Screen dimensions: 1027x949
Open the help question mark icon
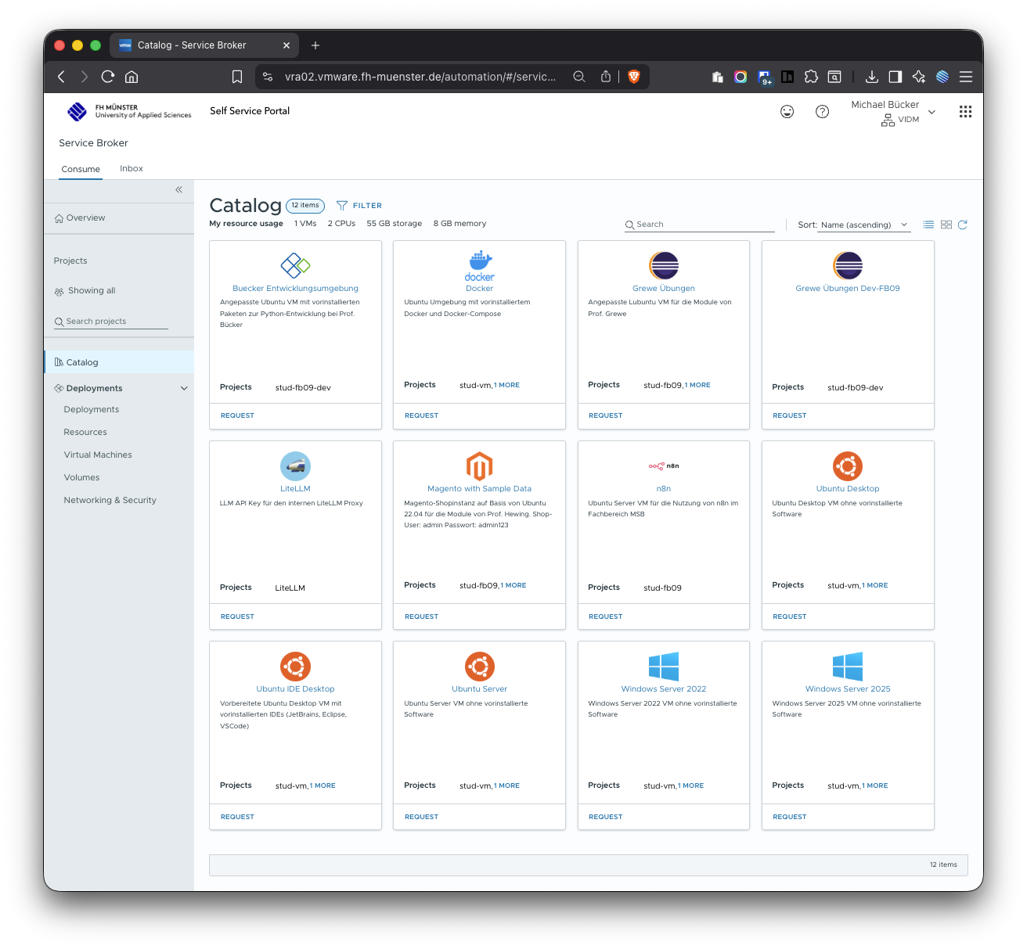tap(822, 112)
